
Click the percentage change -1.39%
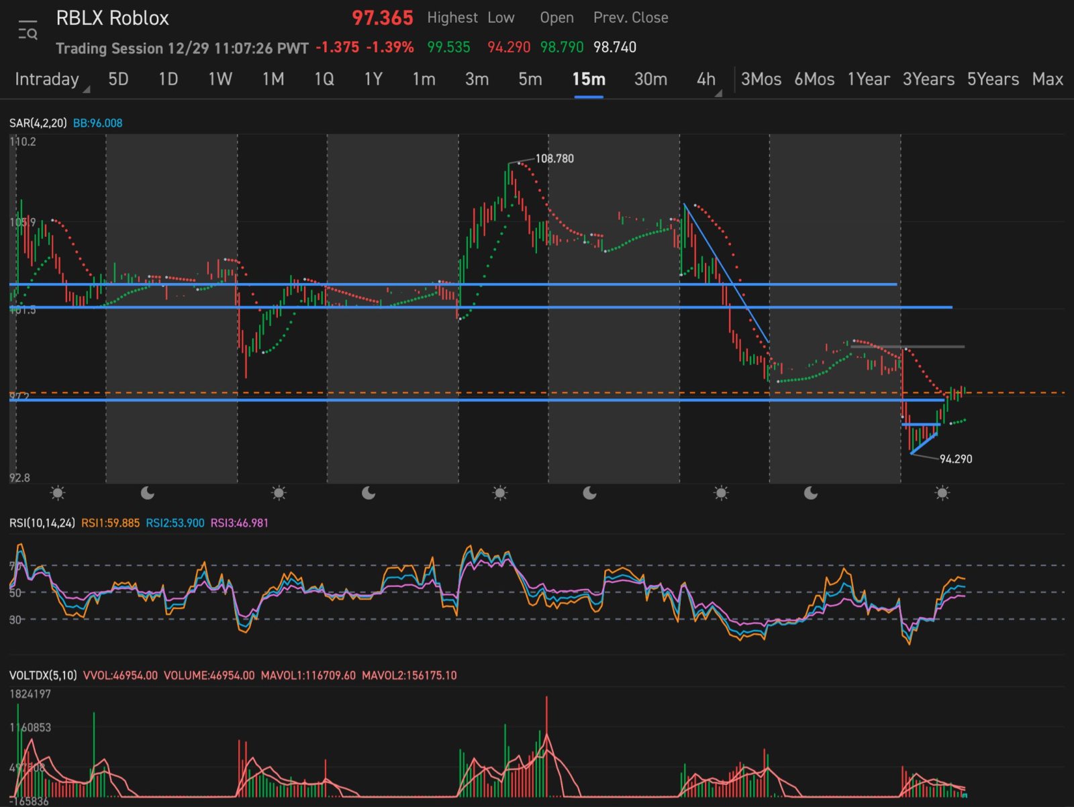(390, 48)
